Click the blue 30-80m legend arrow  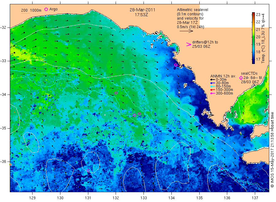click(213, 83)
